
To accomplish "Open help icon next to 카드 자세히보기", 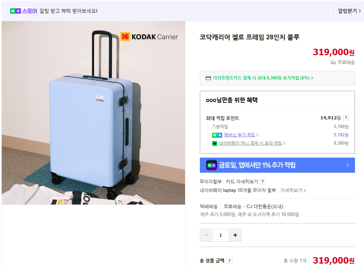I will click(263, 181).
